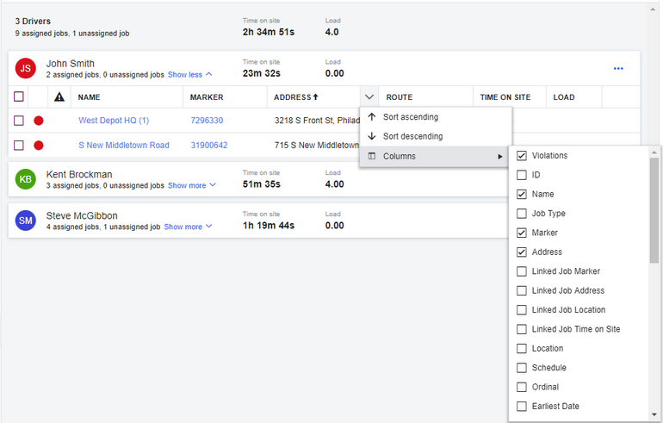663x423 pixels.
Task: Expand Kent Brockman's jobs with Show more
Action: [x=191, y=185]
